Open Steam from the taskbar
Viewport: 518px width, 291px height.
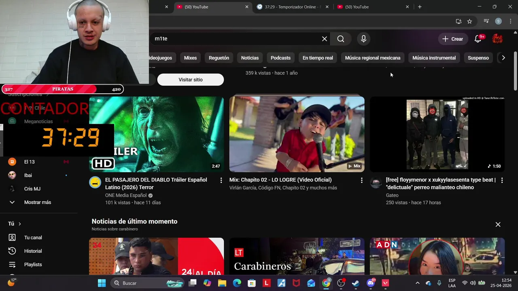356,283
